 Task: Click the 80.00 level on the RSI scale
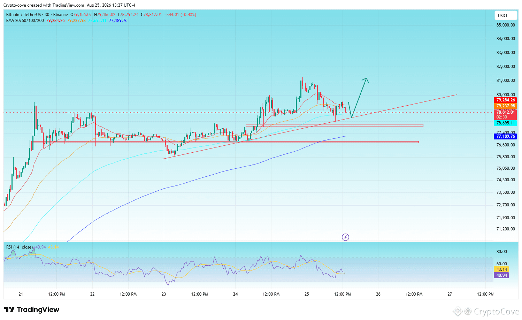tap(501, 252)
